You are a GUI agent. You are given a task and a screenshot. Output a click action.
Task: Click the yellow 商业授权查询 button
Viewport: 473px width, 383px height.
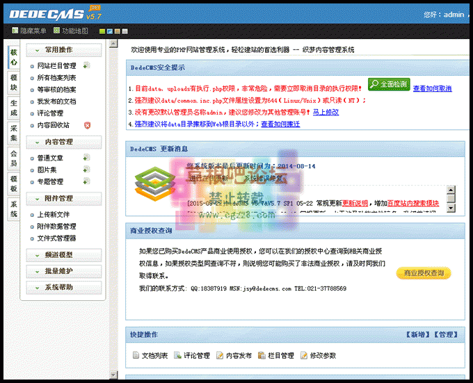(x=424, y=273)
